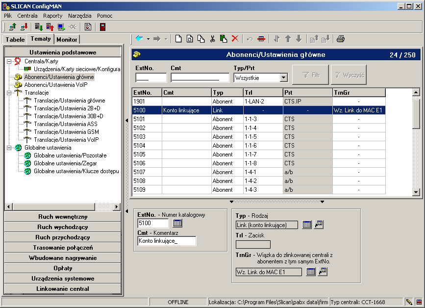Click the red-striped table clear-field icon

pyautogui.click(x=261, y=39)
